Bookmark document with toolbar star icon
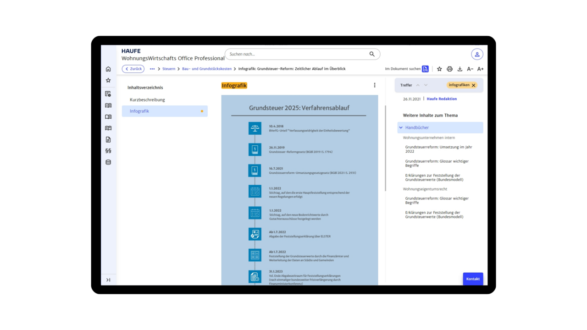 (x=439, y=69)
